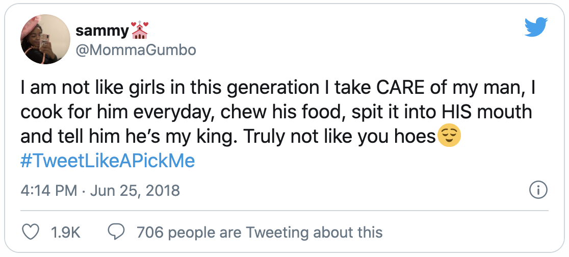
Task: Open the #TweetLikeAPickMe hashtag
Action: click(x=108, y=161)
